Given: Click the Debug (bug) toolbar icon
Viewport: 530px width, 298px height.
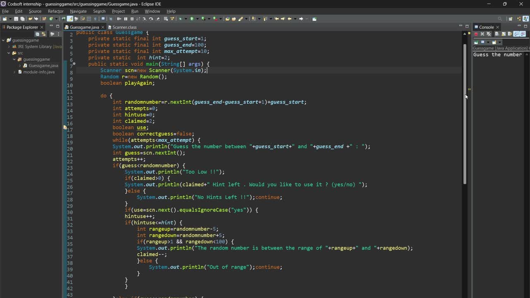Looking at the screenshot, I should pyautogui.click(x=180, y=19).
